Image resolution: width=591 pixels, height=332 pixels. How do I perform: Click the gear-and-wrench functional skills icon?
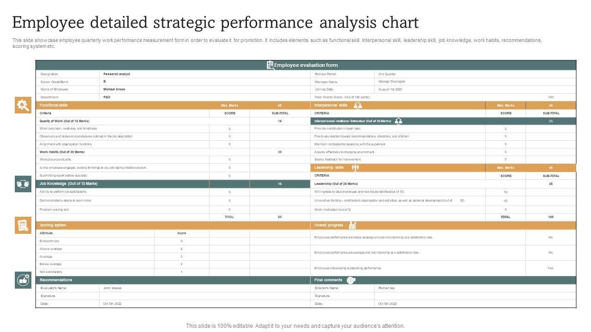click(x=23, y=105)
